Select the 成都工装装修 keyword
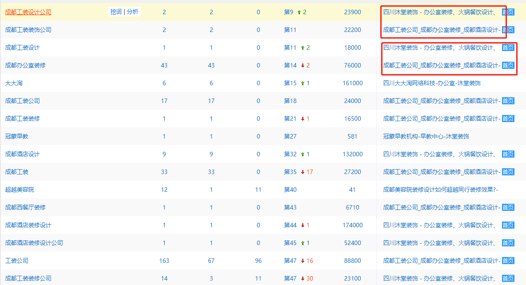Screen dimensions: 526x285 tap(23, 119)
